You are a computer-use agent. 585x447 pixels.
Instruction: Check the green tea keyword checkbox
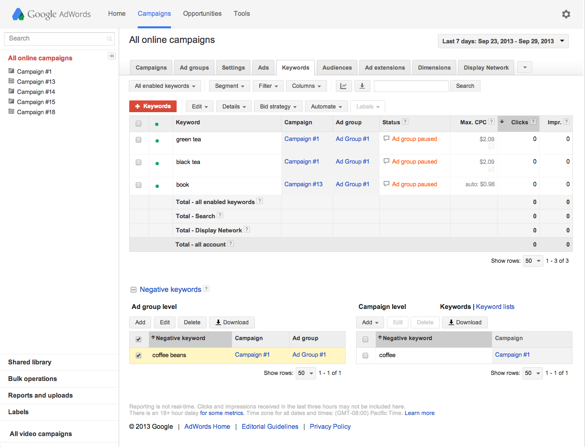point(139,140)
